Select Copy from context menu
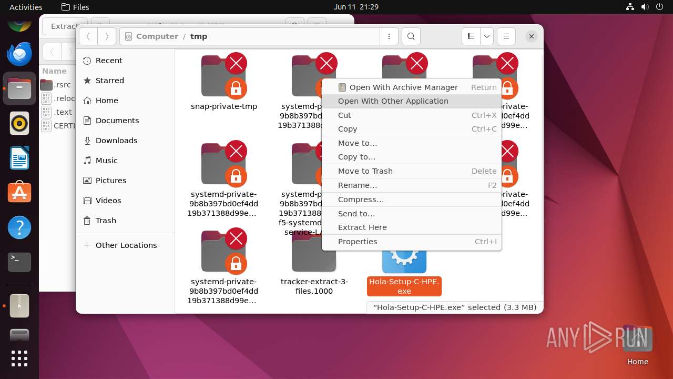673x379 pixels. [x=412, y=129]
